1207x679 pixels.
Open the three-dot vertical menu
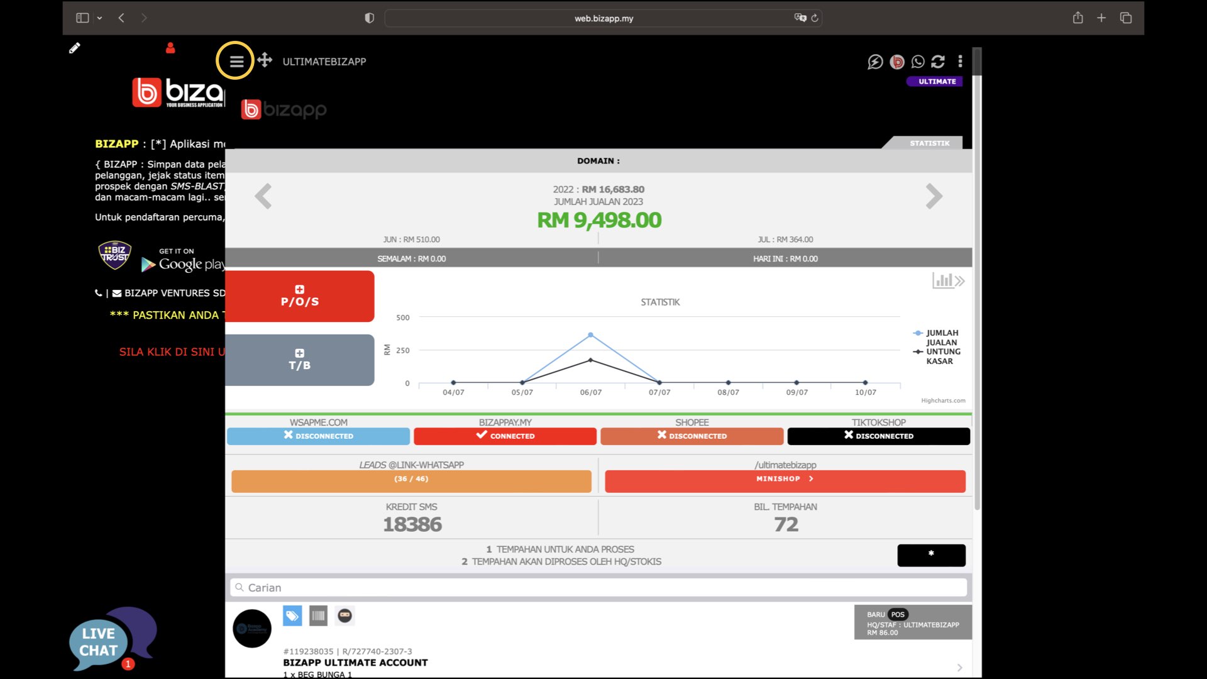[960, 61]
